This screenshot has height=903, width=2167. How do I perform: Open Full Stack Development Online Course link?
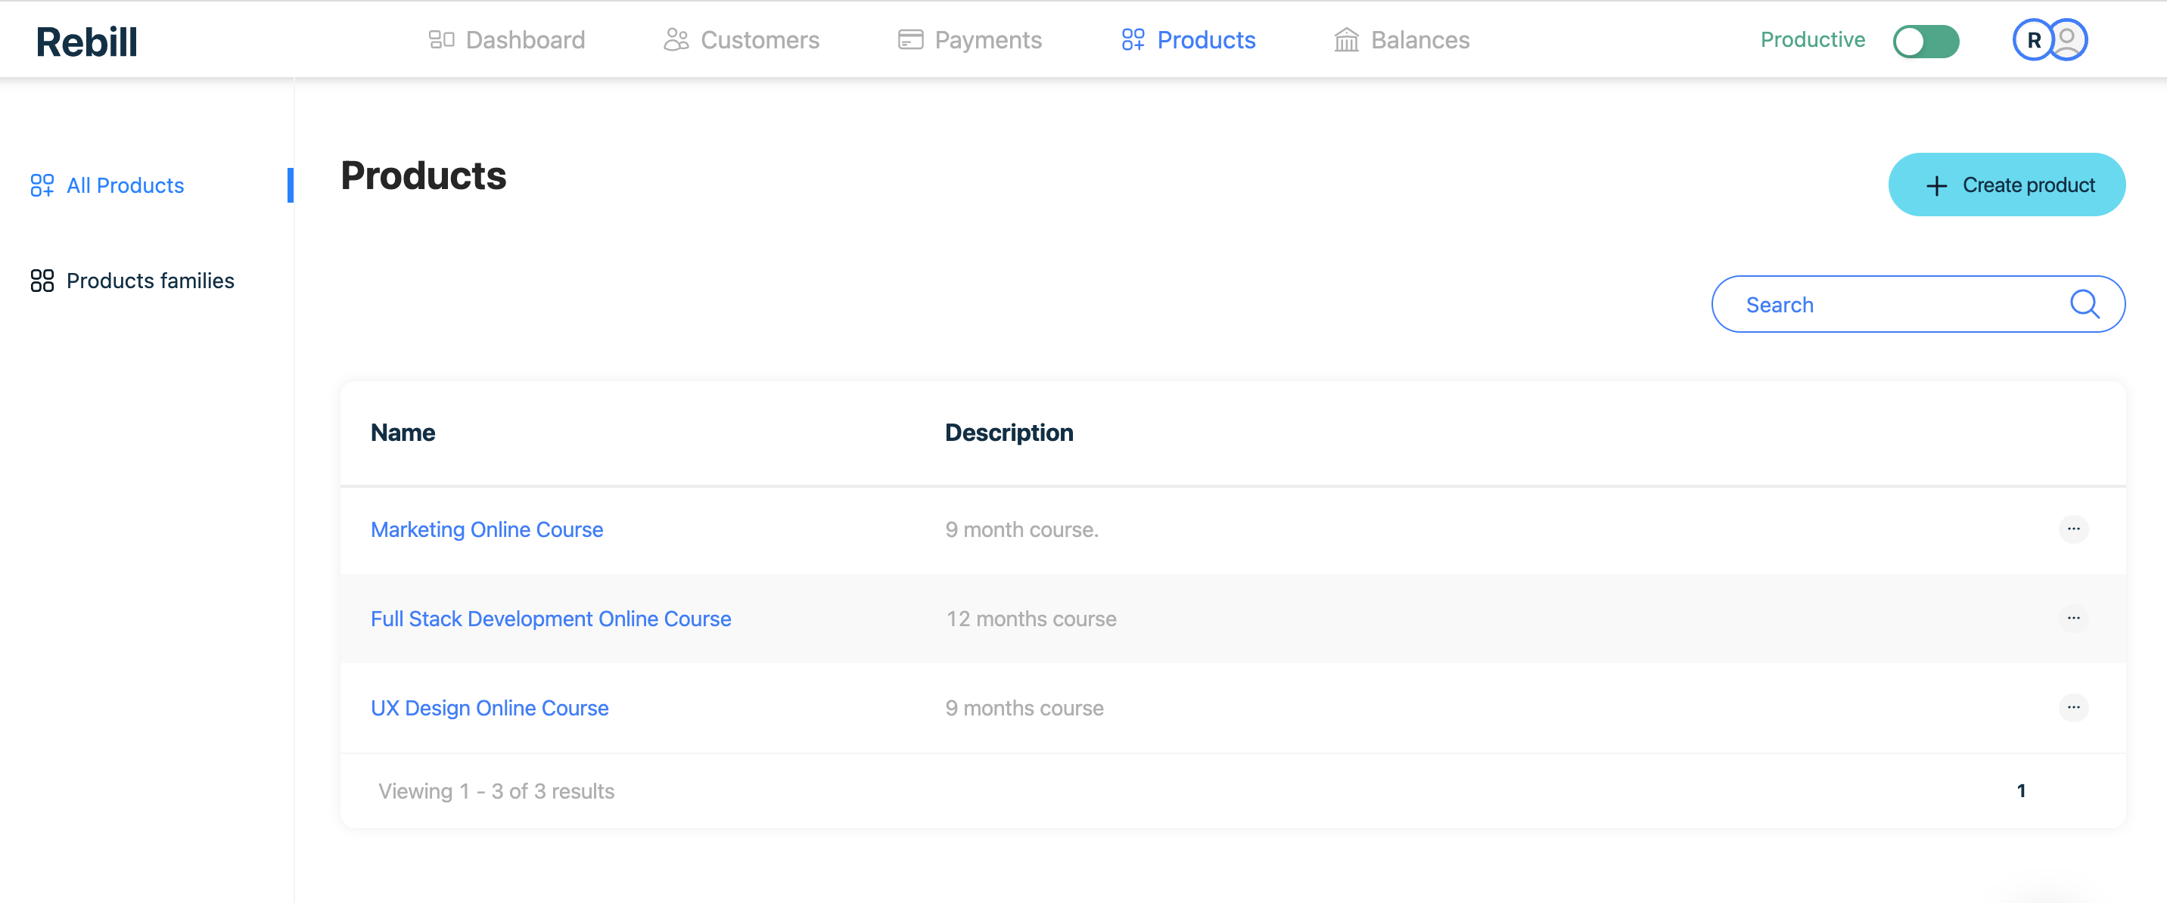coord(550,618)
